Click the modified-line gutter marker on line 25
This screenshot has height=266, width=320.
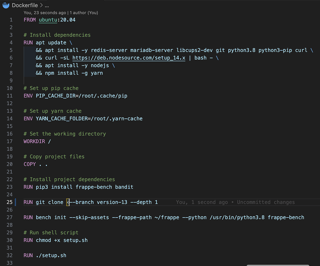[x=16, y=202]
